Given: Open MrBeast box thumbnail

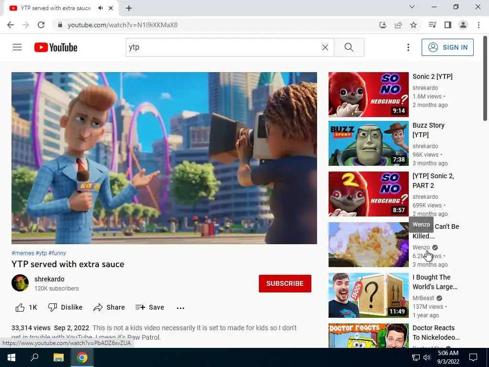Looking at the screenshot, I should point(368,295).
